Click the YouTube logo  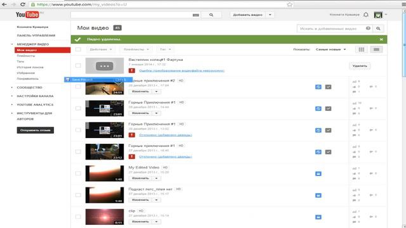pos(27,15)
